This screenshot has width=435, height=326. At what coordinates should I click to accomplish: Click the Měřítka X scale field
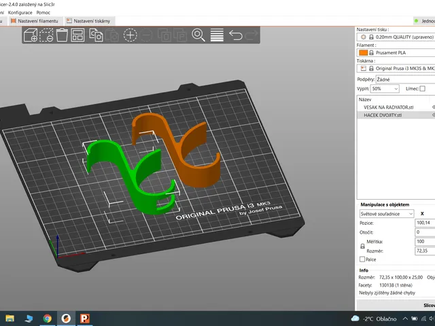click(x=425, y=242)
